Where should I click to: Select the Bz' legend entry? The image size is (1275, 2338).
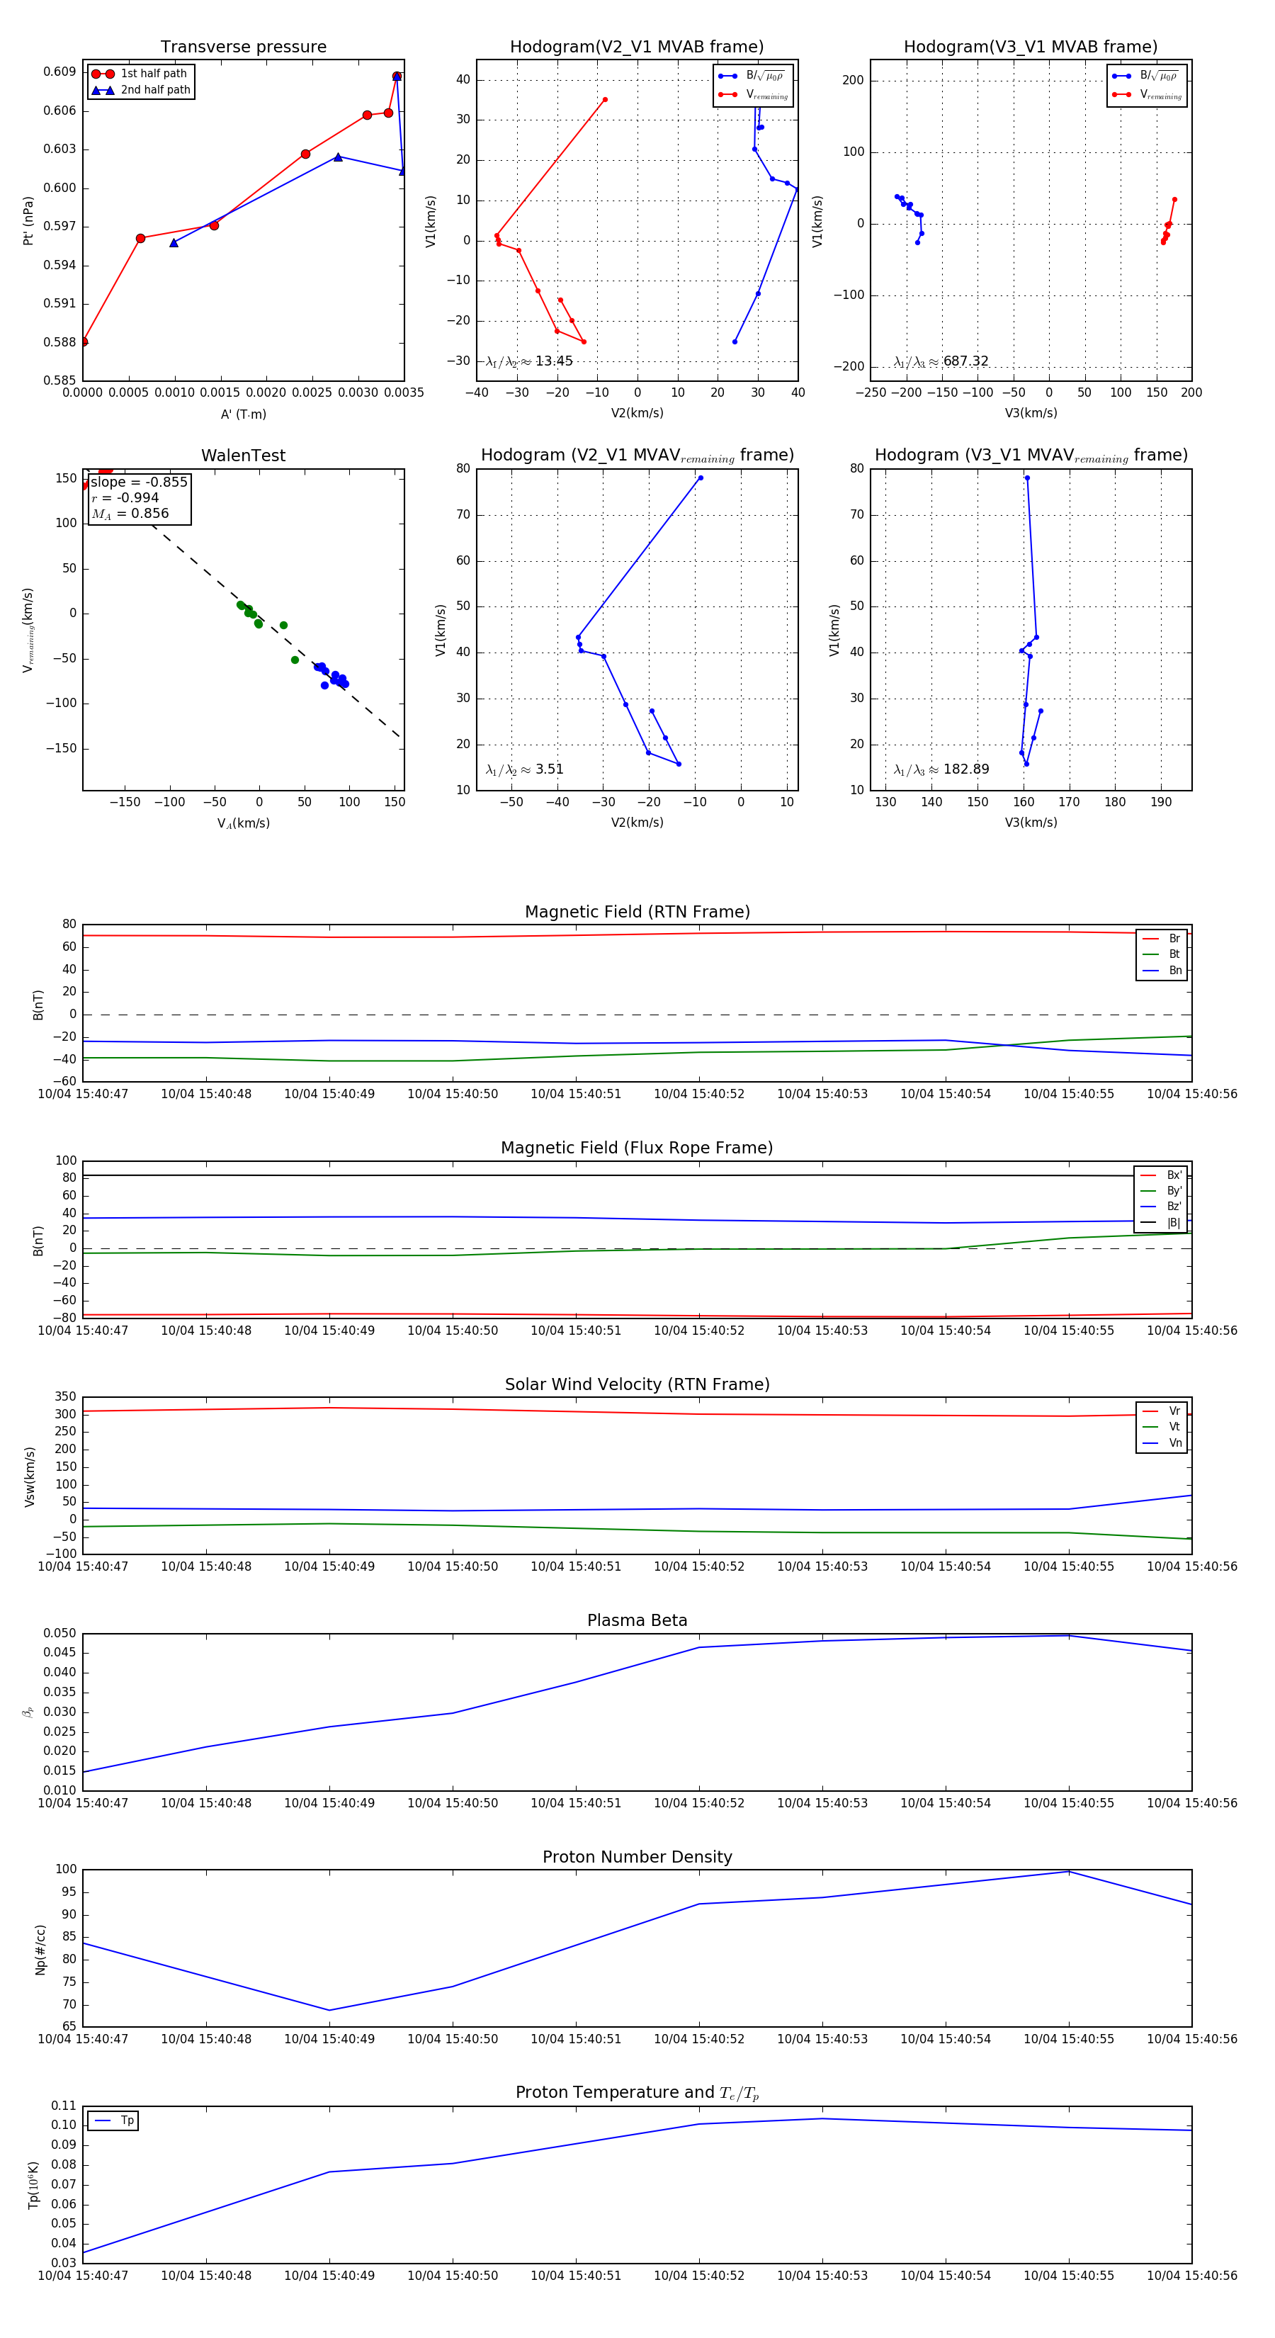tap(1161, 1207)
